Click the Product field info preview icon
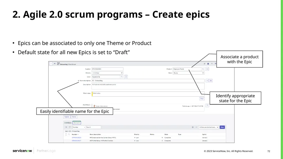 tap(207, 69)
